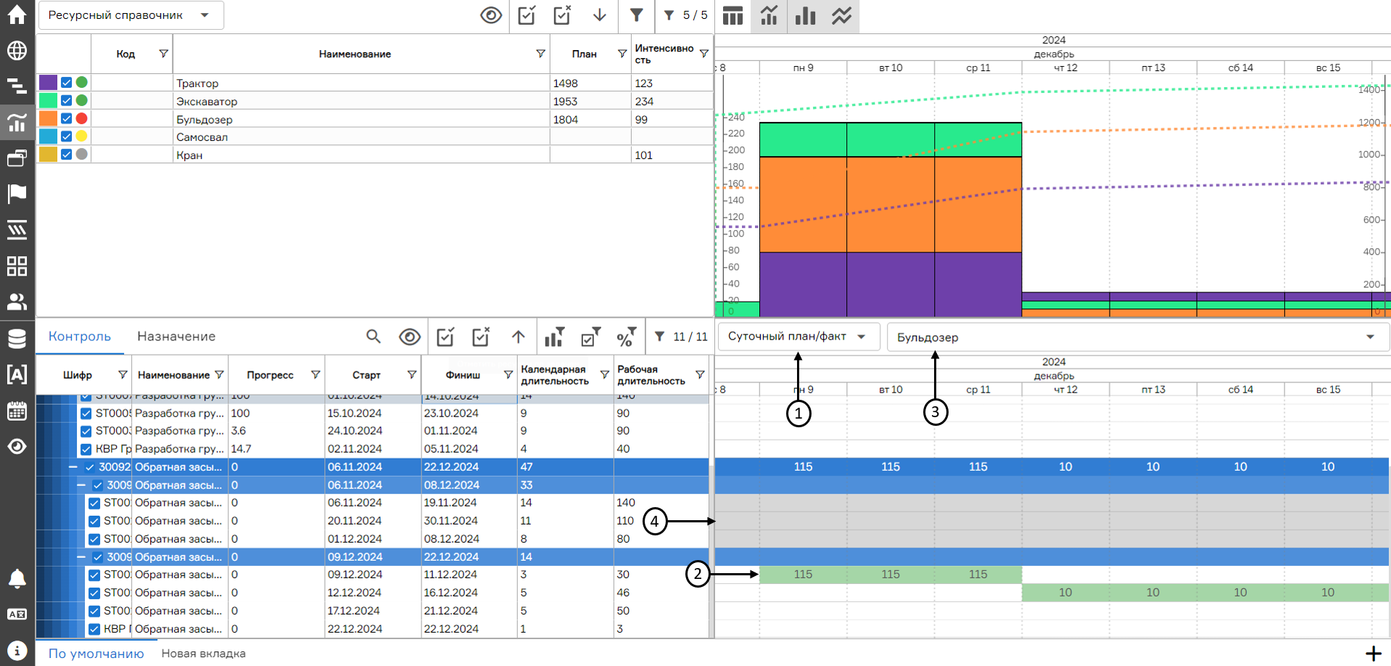The height and width of the screenshot is (666, 1391).
Task: Click the down arrow in resource toolbar
Action: [599, 15]
